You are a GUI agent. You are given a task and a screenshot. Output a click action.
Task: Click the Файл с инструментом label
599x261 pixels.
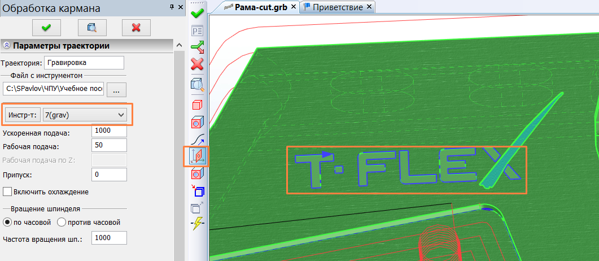click(x=46, y=75)
